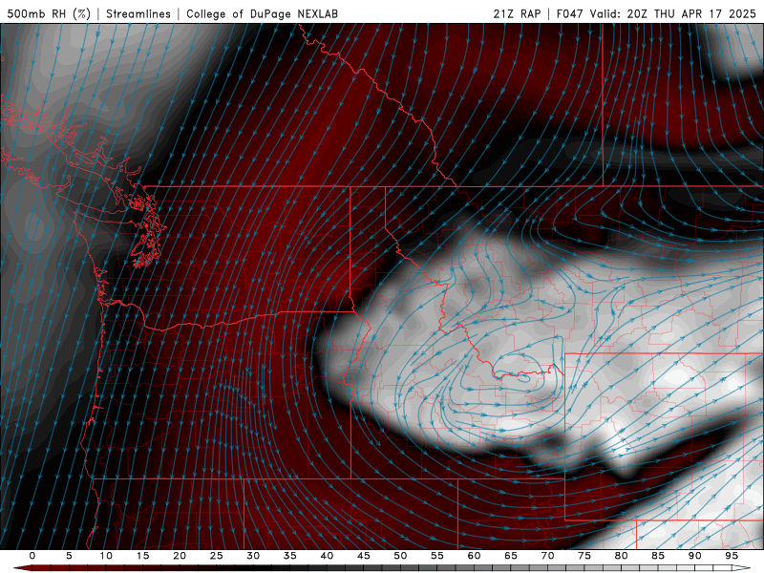Select the '10' colorbar scale label
Viewport: 764px width, 573px height.
coord(106,556)
